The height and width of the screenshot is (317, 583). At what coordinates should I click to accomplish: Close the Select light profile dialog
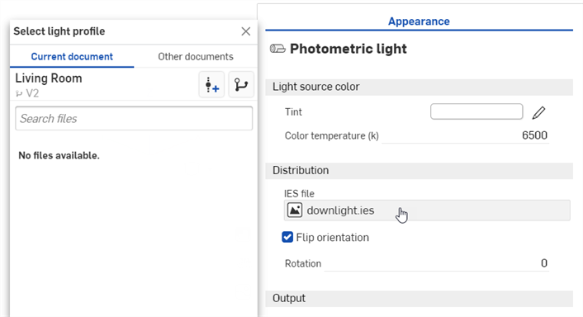[x=246, y=31]
